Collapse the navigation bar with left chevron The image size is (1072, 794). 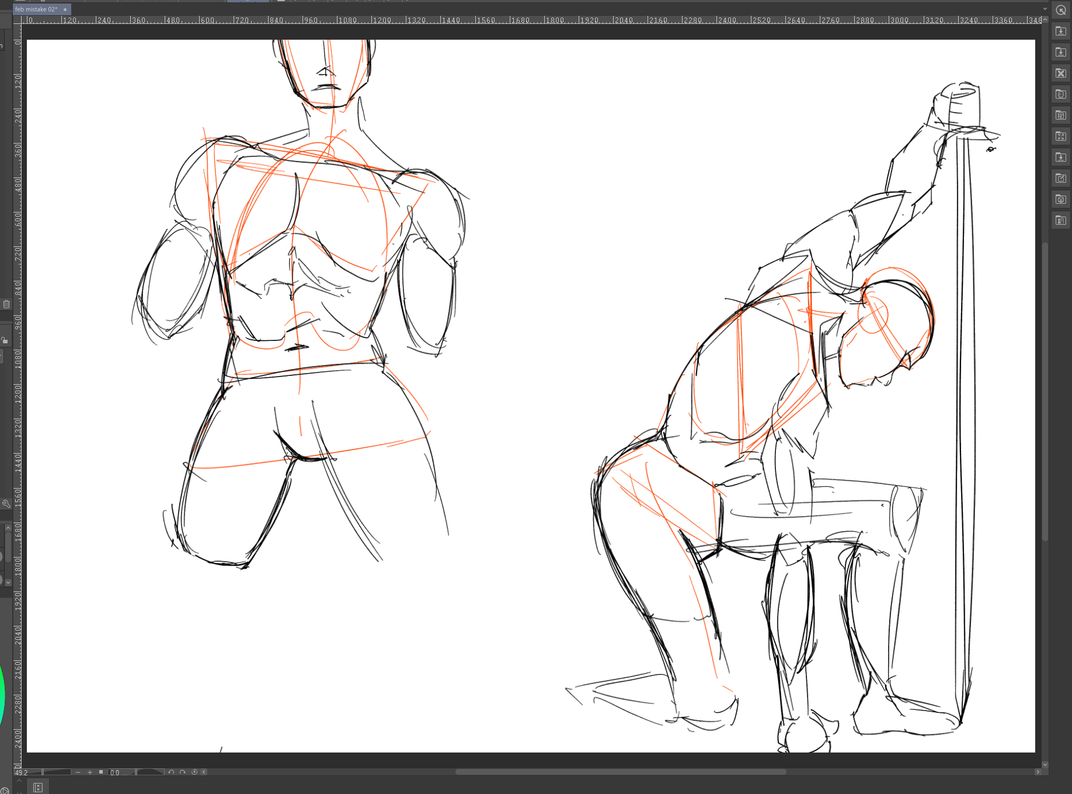(x=204, y=772)
